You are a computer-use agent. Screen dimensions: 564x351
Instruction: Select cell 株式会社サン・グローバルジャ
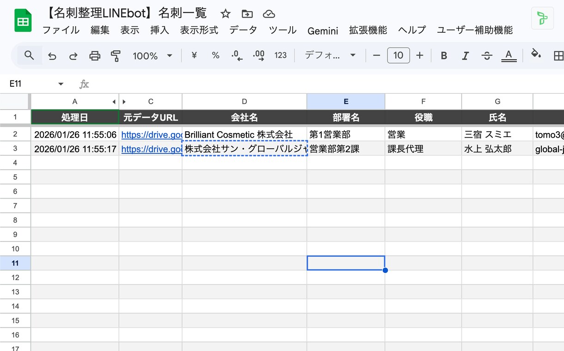(x=245, y=149)
